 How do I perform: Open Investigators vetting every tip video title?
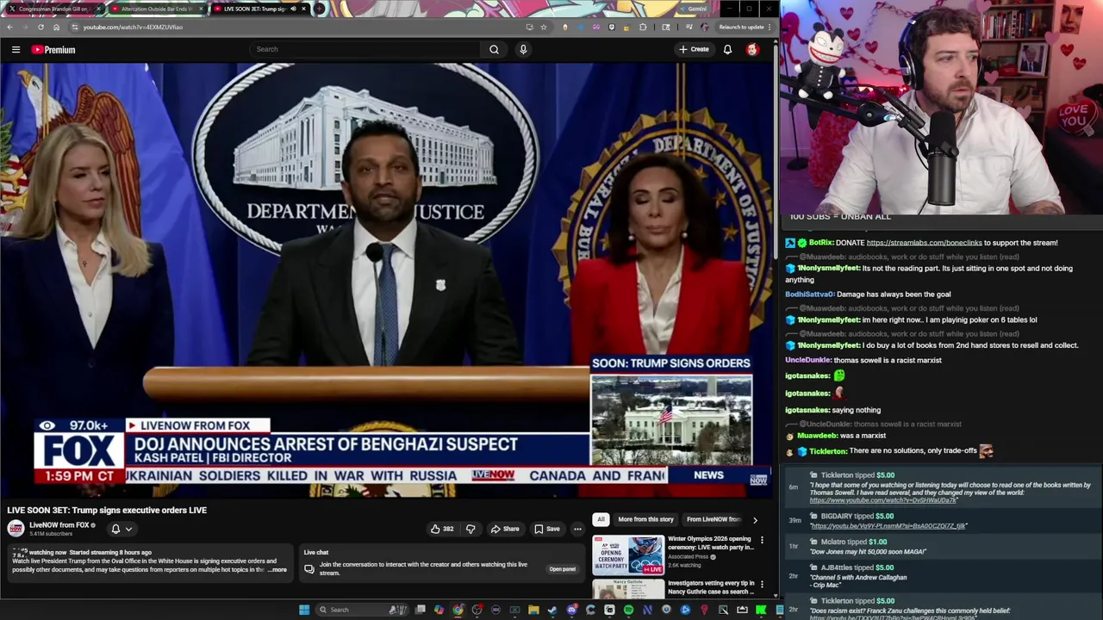click(711, 587)
